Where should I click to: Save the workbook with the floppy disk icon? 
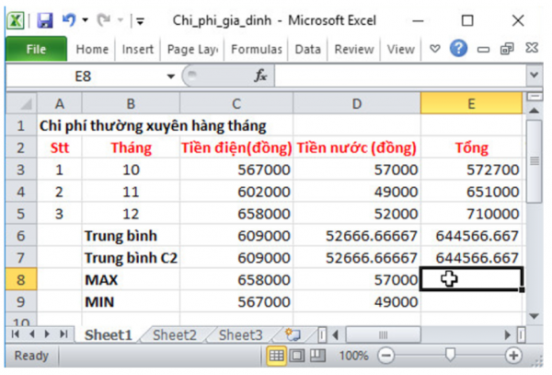(x=45, y=20)
